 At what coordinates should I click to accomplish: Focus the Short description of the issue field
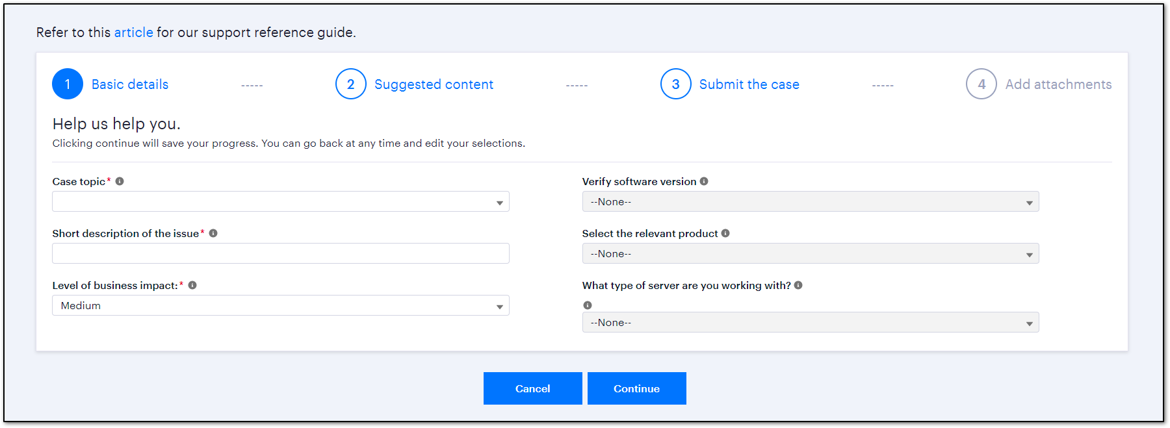click(281, 253)
